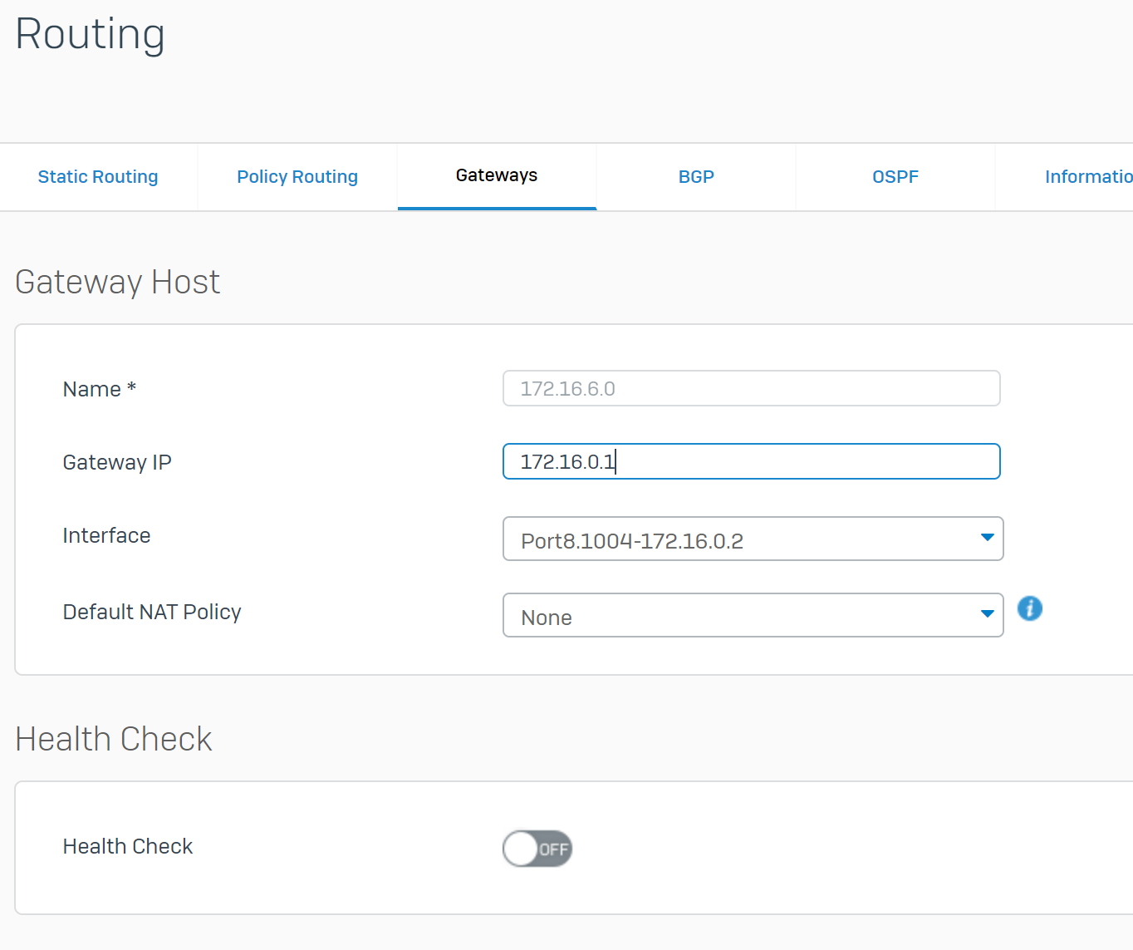Click the Health Check toggle label text
This screenshot has width=1133, height=950.
coord(128,847)
